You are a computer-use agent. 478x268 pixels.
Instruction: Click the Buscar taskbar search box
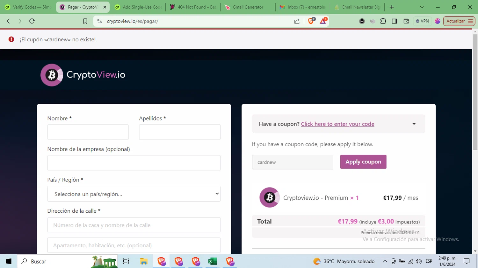click(67, 261)
